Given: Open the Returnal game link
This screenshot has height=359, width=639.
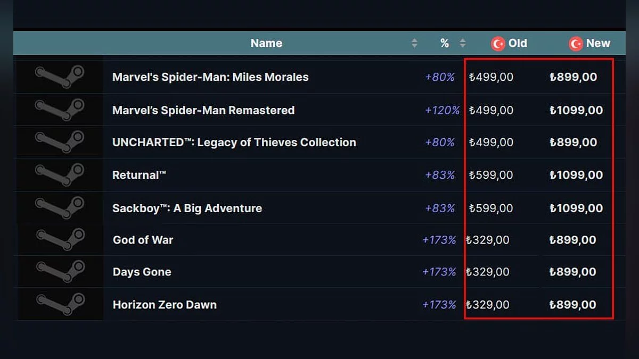Looking at the screenshot, I should 139,175.
